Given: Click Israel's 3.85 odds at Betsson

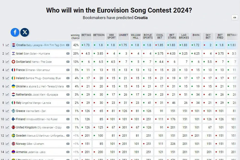Looking at the screenshot, I should [x=99, y=54].
